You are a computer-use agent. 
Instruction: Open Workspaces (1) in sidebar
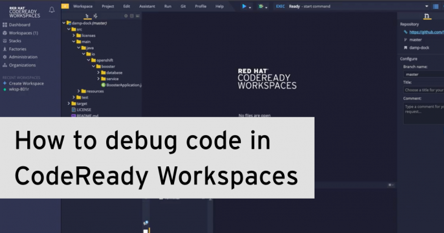tap(23, 33)
